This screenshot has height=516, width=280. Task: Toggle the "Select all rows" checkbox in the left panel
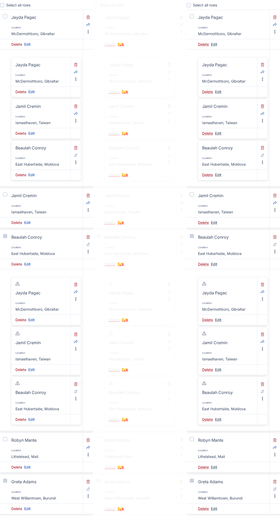pos(2,5)
